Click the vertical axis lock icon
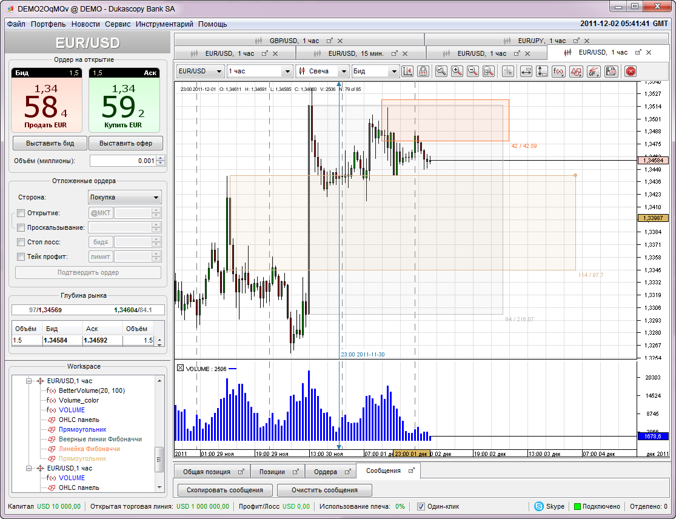Viewport: 676px width, 519px height. (423, 71)
